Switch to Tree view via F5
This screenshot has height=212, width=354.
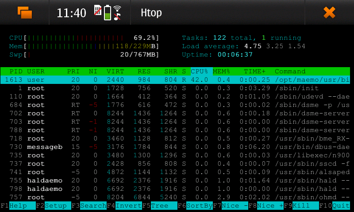(164, 206)
